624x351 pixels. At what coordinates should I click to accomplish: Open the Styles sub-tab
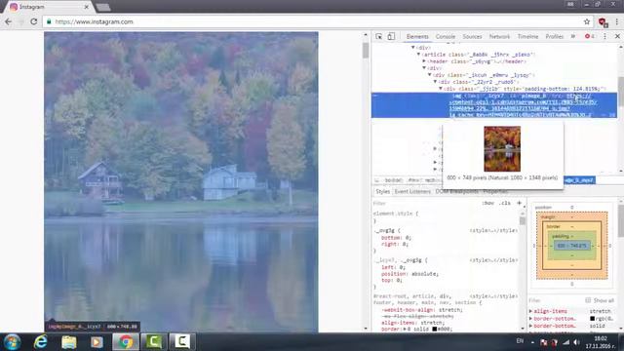pyautogui.click(x=382, y=191)
